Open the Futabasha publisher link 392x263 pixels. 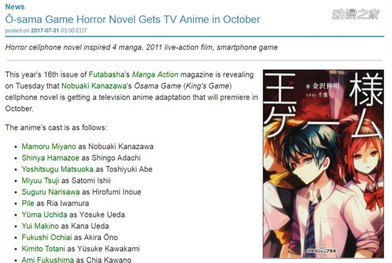coord(107,74)
